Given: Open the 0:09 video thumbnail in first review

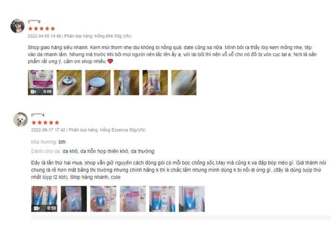Looking at the screenshot, I should [x=41, y=83].
